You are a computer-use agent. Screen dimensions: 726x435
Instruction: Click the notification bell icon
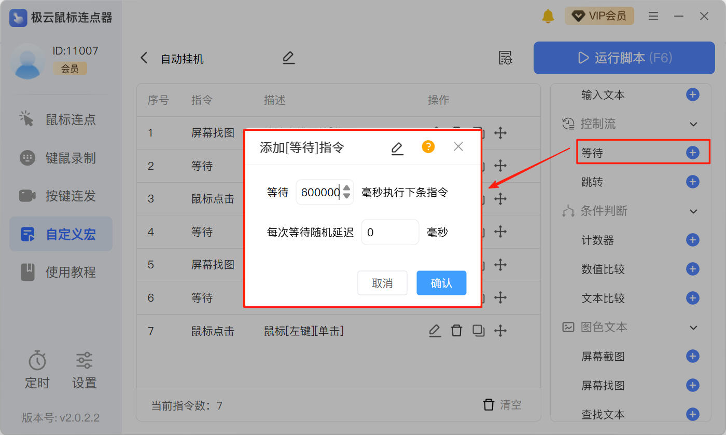tap(548, 16)
